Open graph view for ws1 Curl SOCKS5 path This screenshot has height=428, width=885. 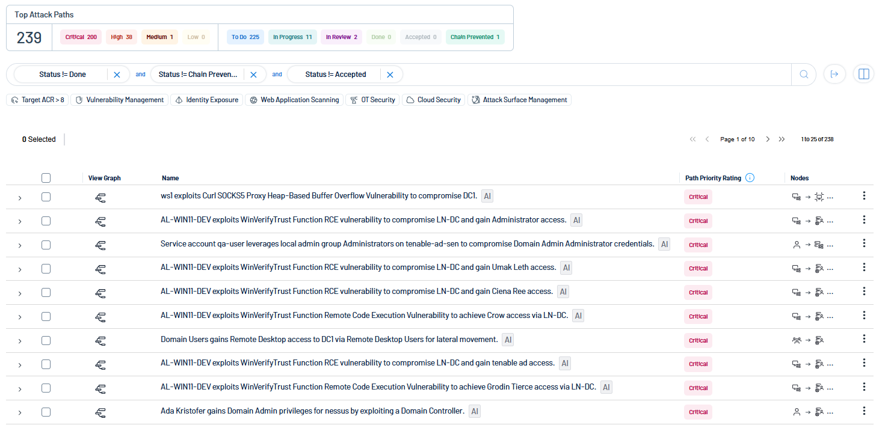(100, 197)
